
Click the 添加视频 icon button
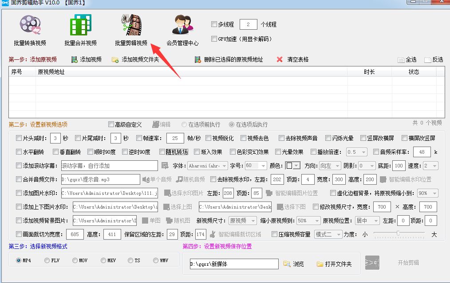74,59
